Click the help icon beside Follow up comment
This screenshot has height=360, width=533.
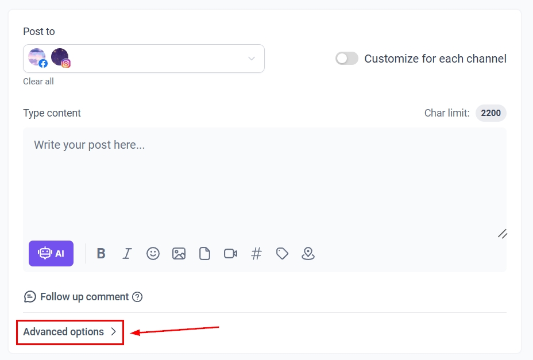pos(137,297)
